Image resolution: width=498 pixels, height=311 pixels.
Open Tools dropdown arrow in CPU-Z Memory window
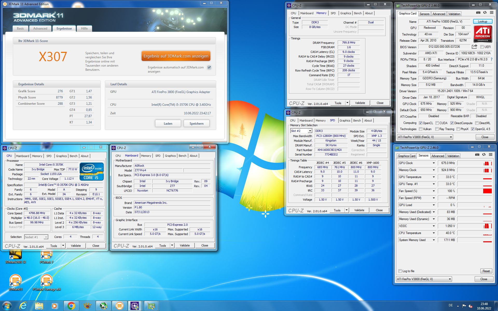pyautogui.click(x=347, y=103)
